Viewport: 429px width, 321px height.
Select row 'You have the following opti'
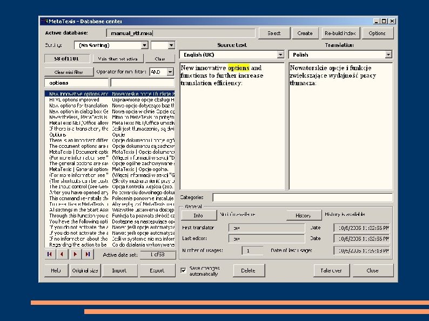click(x=110, y=221)
